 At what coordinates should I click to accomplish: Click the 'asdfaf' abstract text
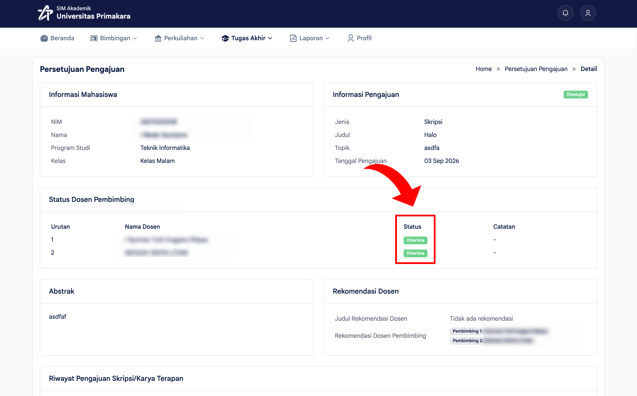point(58,317)
